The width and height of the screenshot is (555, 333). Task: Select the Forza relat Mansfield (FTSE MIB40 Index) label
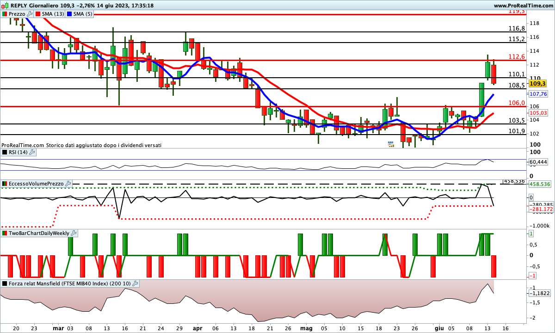[x=70, y=283]
